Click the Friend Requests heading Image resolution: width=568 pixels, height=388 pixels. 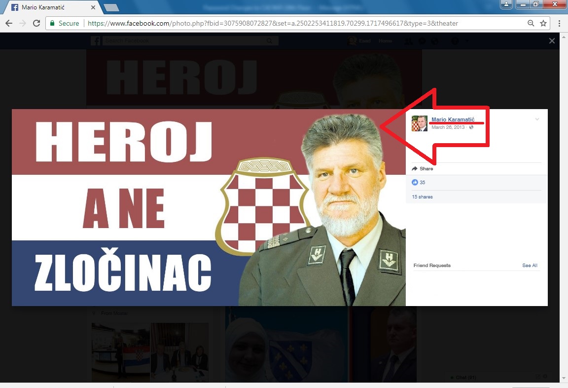pos(432,266)
